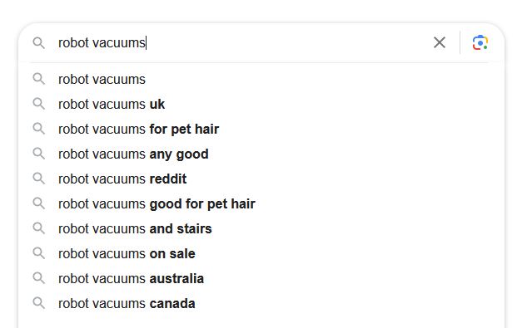Click the search icon beside 'and stairs' suggestion
Screen dimensions: 527x328
[x=38, y=228]
